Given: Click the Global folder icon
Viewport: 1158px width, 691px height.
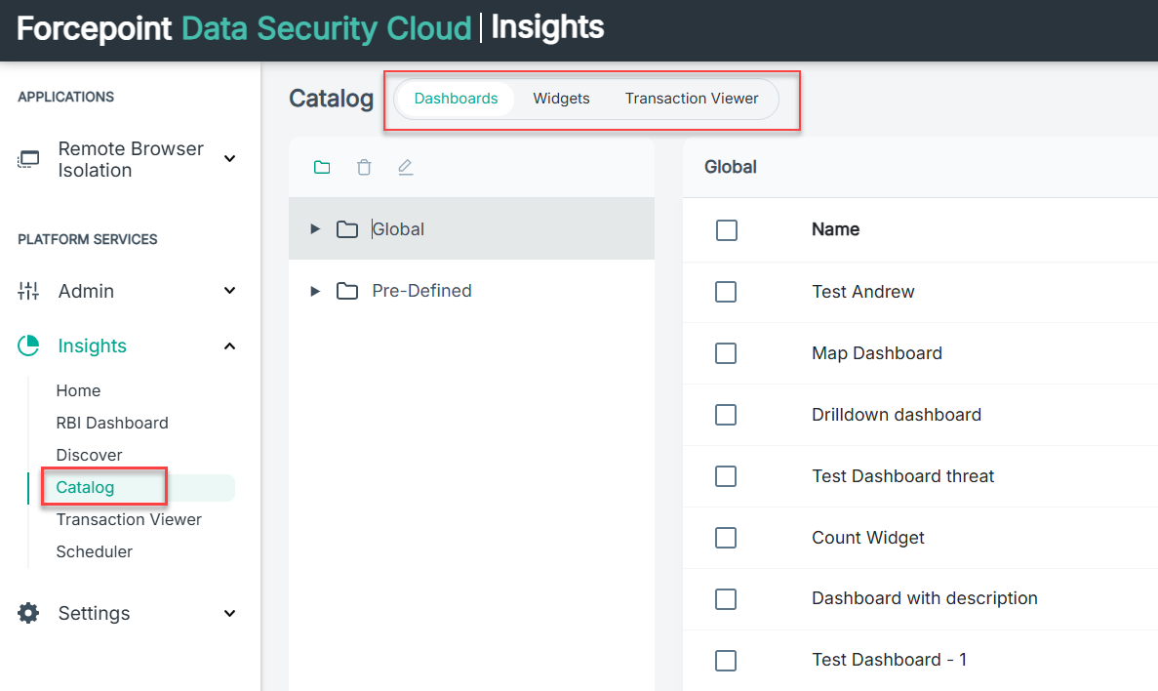Looking at the screenshot, I should [x=347, y=229].
